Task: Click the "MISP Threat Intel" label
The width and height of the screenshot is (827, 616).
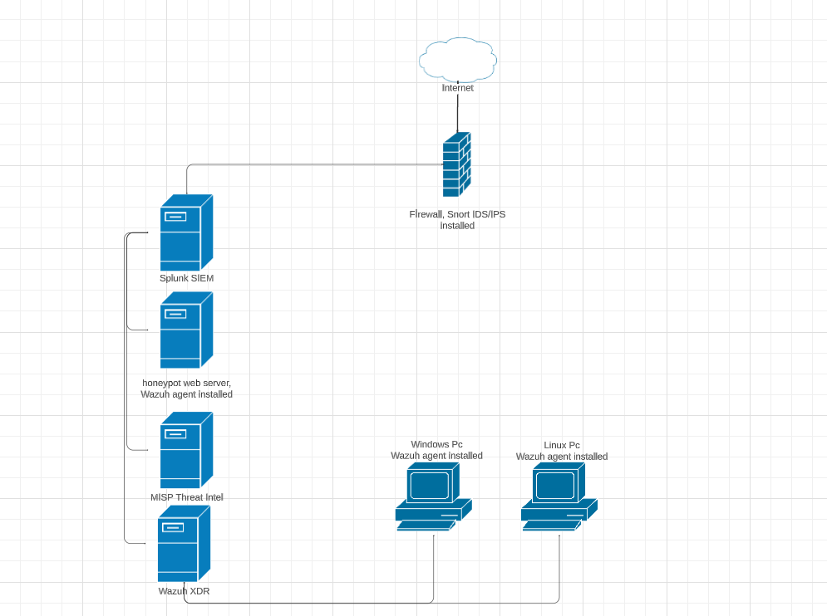Action: (x=187, y=497)
